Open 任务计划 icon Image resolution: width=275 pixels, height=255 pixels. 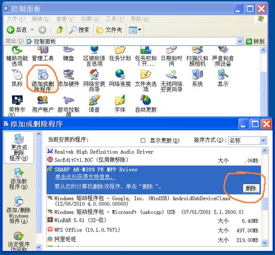120,55
